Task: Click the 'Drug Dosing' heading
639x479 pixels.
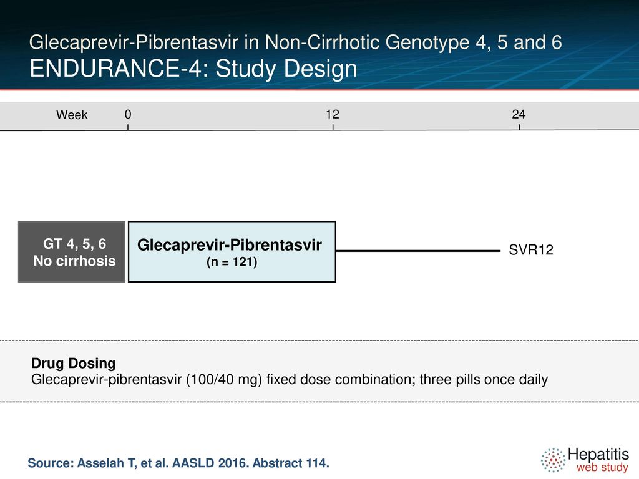Action: point(74,364)
